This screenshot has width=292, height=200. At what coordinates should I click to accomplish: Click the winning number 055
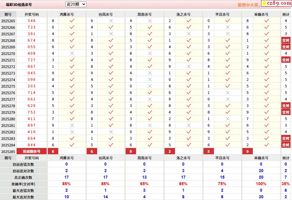[x=32, y=47]
